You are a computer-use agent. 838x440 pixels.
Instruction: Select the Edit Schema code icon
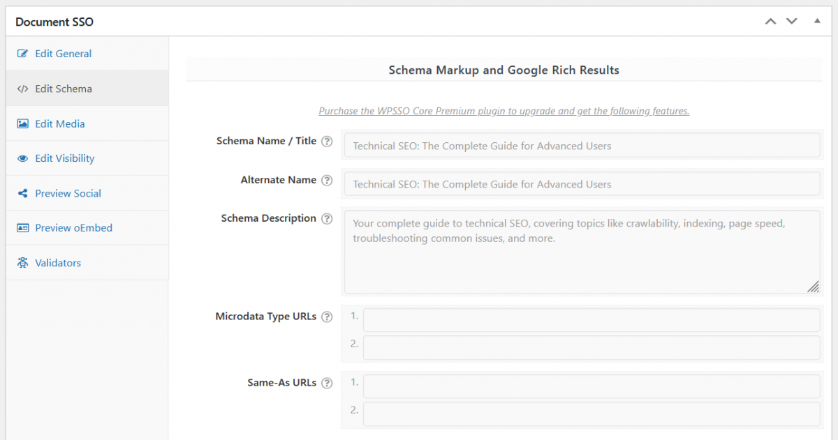tap(21, 88)
